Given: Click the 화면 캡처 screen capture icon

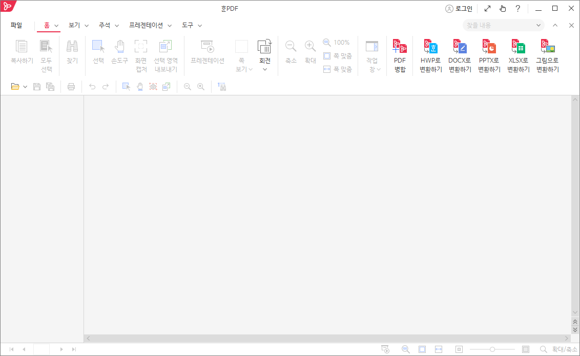Looking at the screenshot, I should point(140,47).
